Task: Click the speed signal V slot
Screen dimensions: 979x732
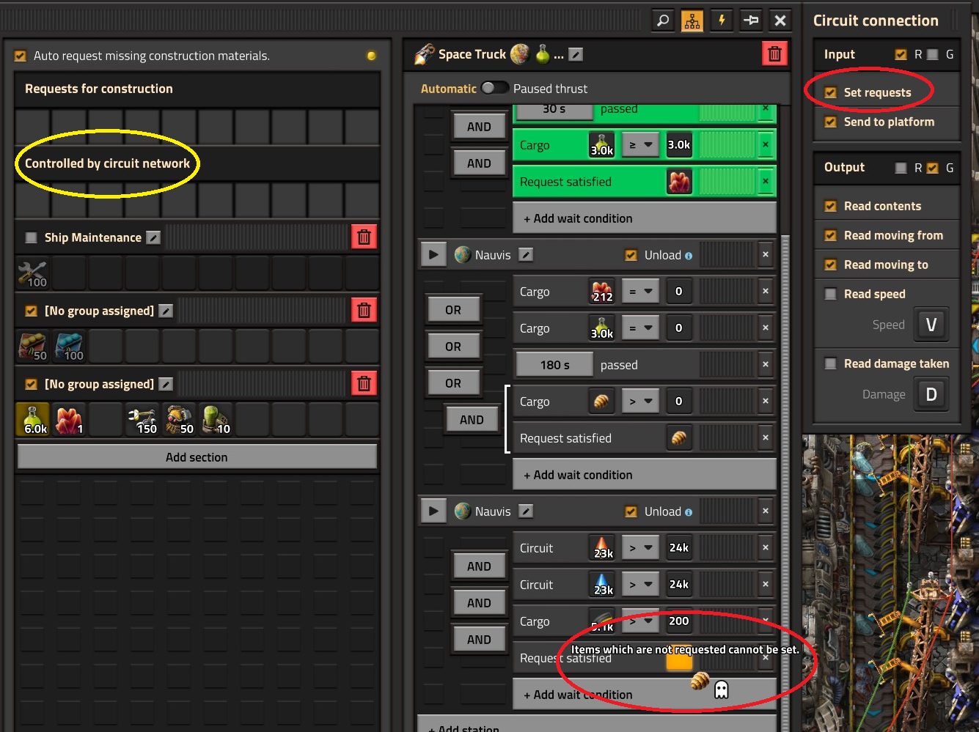Action: (931, 325)
